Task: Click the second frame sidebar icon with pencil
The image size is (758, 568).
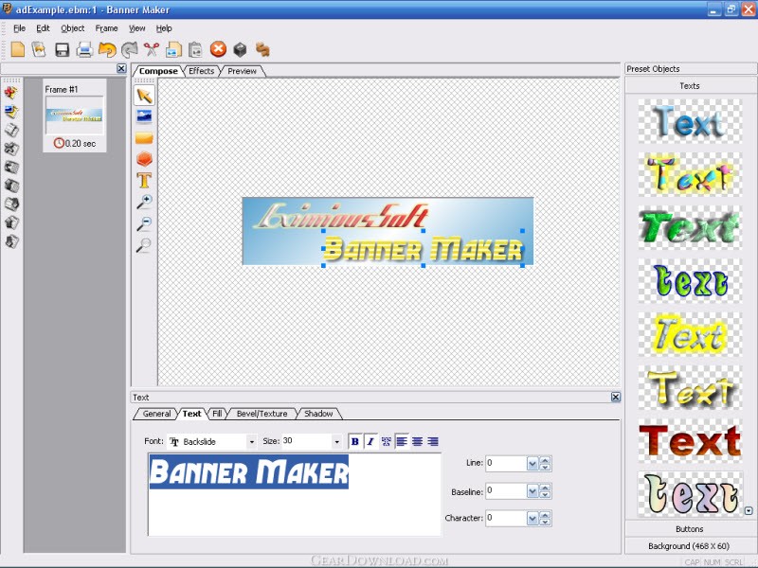Action: 11,112
